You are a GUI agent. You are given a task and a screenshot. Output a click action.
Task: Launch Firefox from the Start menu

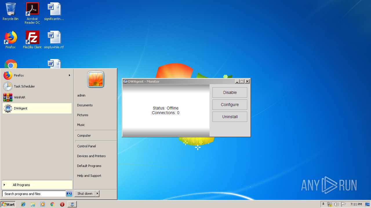[37, 75]
